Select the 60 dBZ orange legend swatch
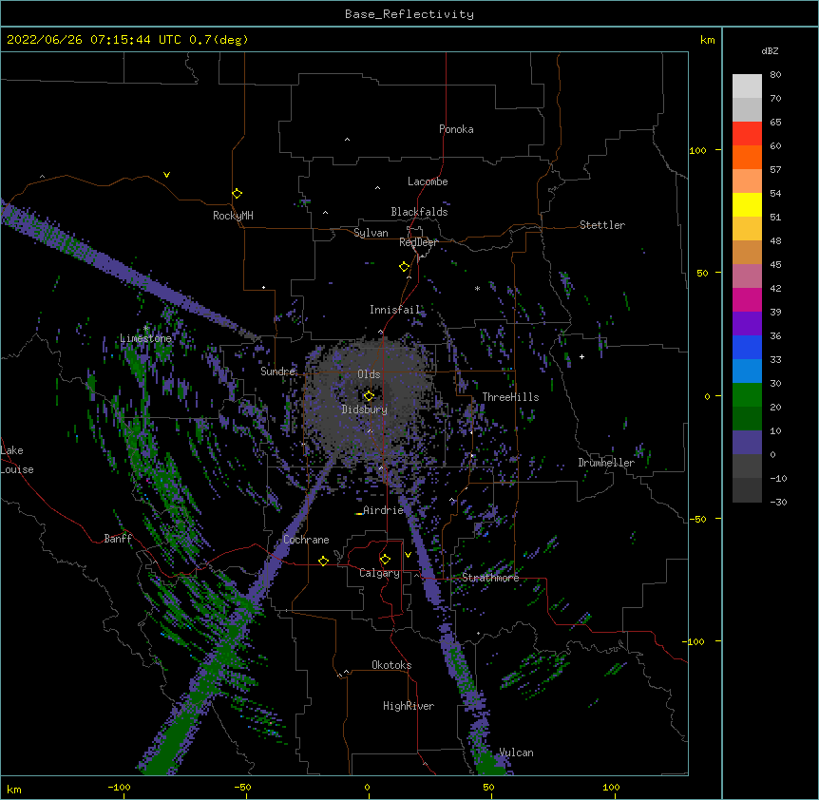Screen dimensions: 819x800 (x=747, y=157)
